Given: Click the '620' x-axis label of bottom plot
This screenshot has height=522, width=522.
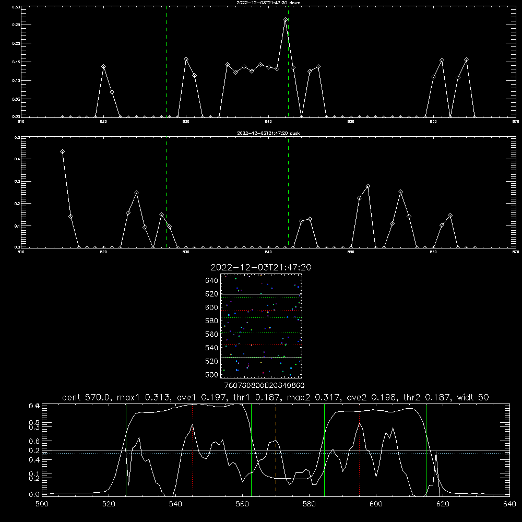Looking at the screenshot, I should pos(443,504).
